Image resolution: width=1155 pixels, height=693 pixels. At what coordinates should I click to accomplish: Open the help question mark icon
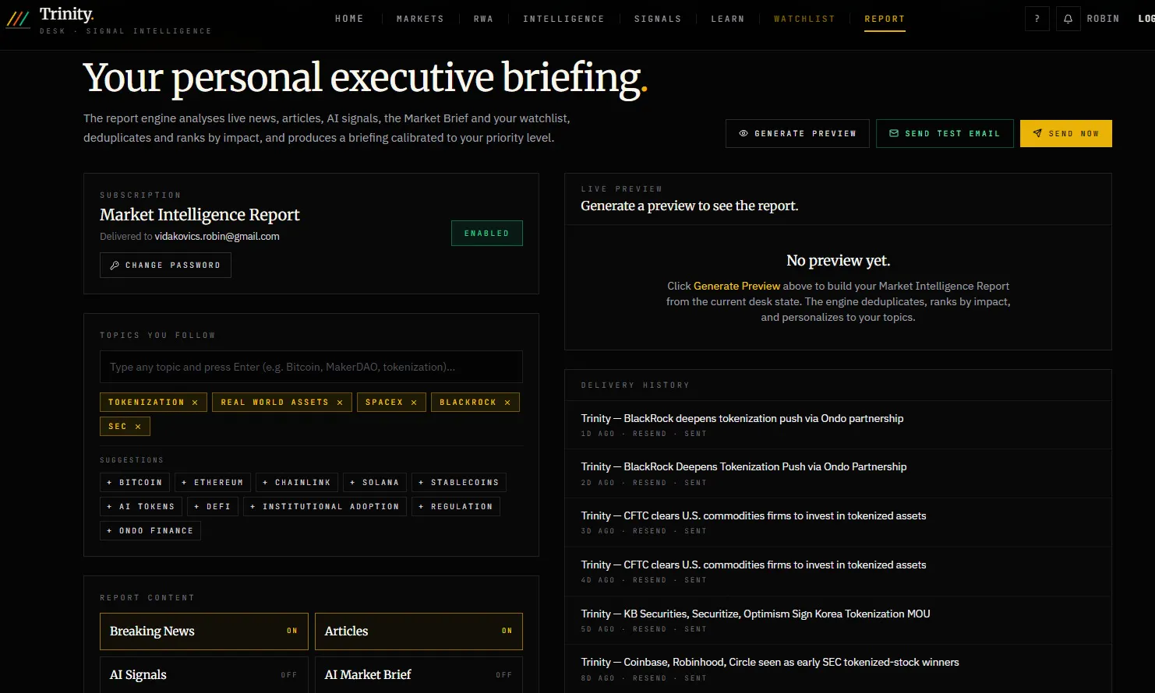(x=1037, y=19)
